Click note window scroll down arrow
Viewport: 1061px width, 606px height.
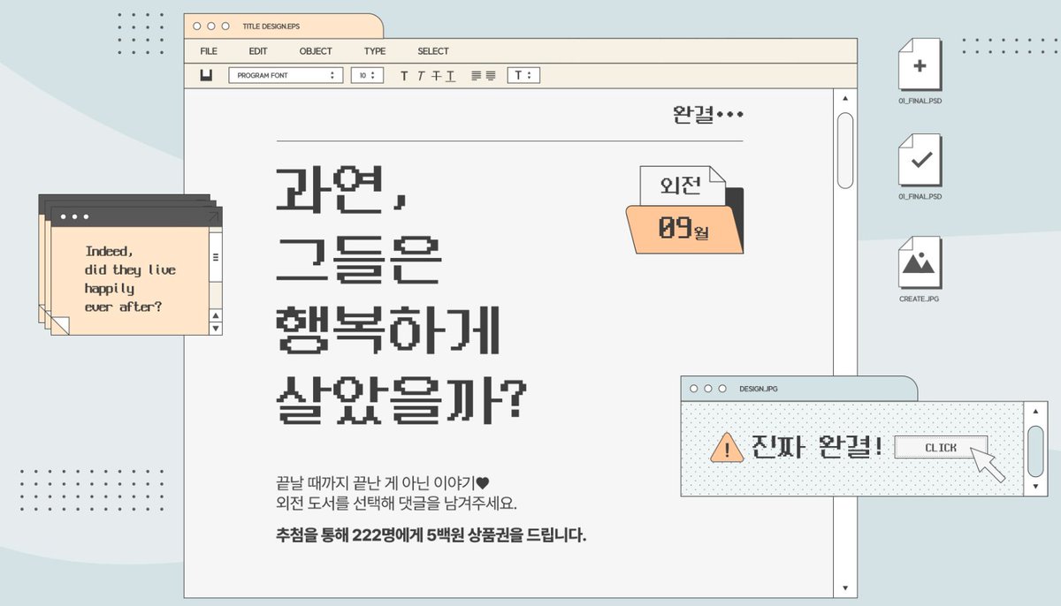pyautogui.click(x=215, y=329)
